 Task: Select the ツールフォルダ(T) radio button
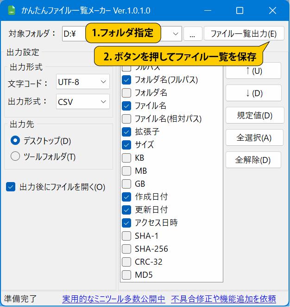[x=15, y=156]
